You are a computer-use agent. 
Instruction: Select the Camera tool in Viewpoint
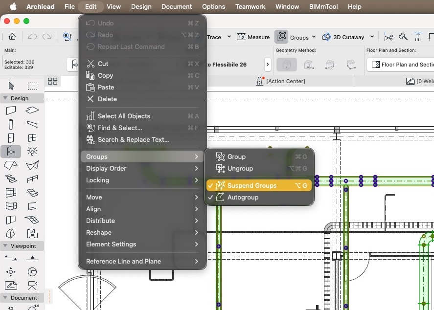(32, 286)
